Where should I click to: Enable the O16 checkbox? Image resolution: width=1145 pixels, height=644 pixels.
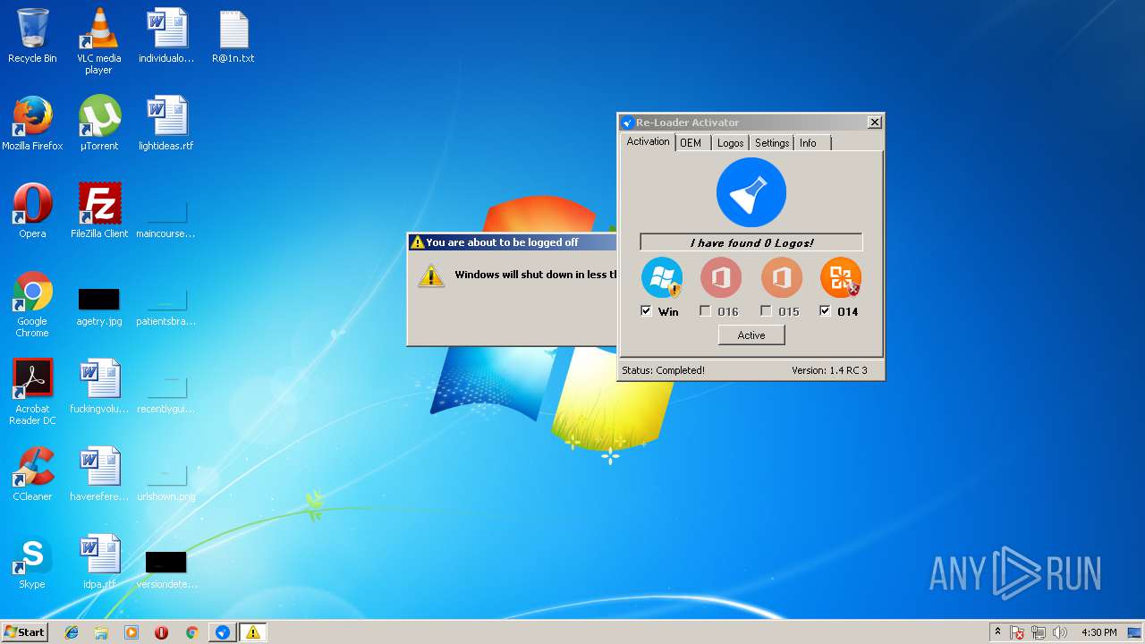[x=706, y=311]
